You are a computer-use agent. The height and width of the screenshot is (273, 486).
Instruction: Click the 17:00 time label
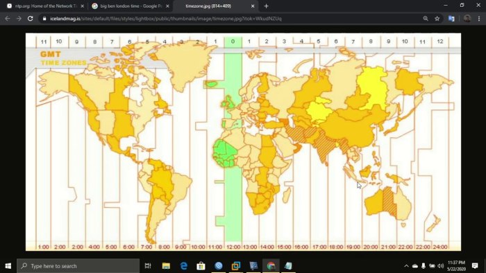(319, 247)
